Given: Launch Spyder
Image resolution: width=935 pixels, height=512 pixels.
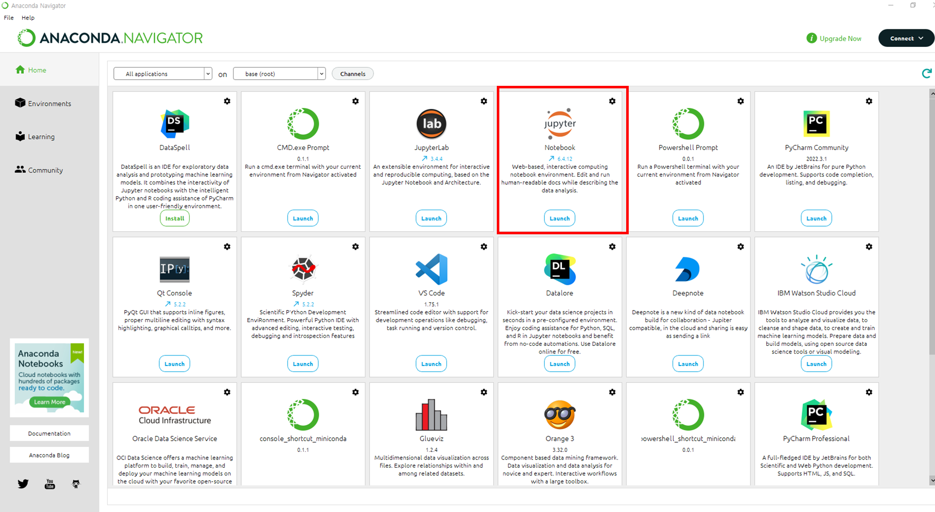Looking at the screenshot, I should (303, 364).
